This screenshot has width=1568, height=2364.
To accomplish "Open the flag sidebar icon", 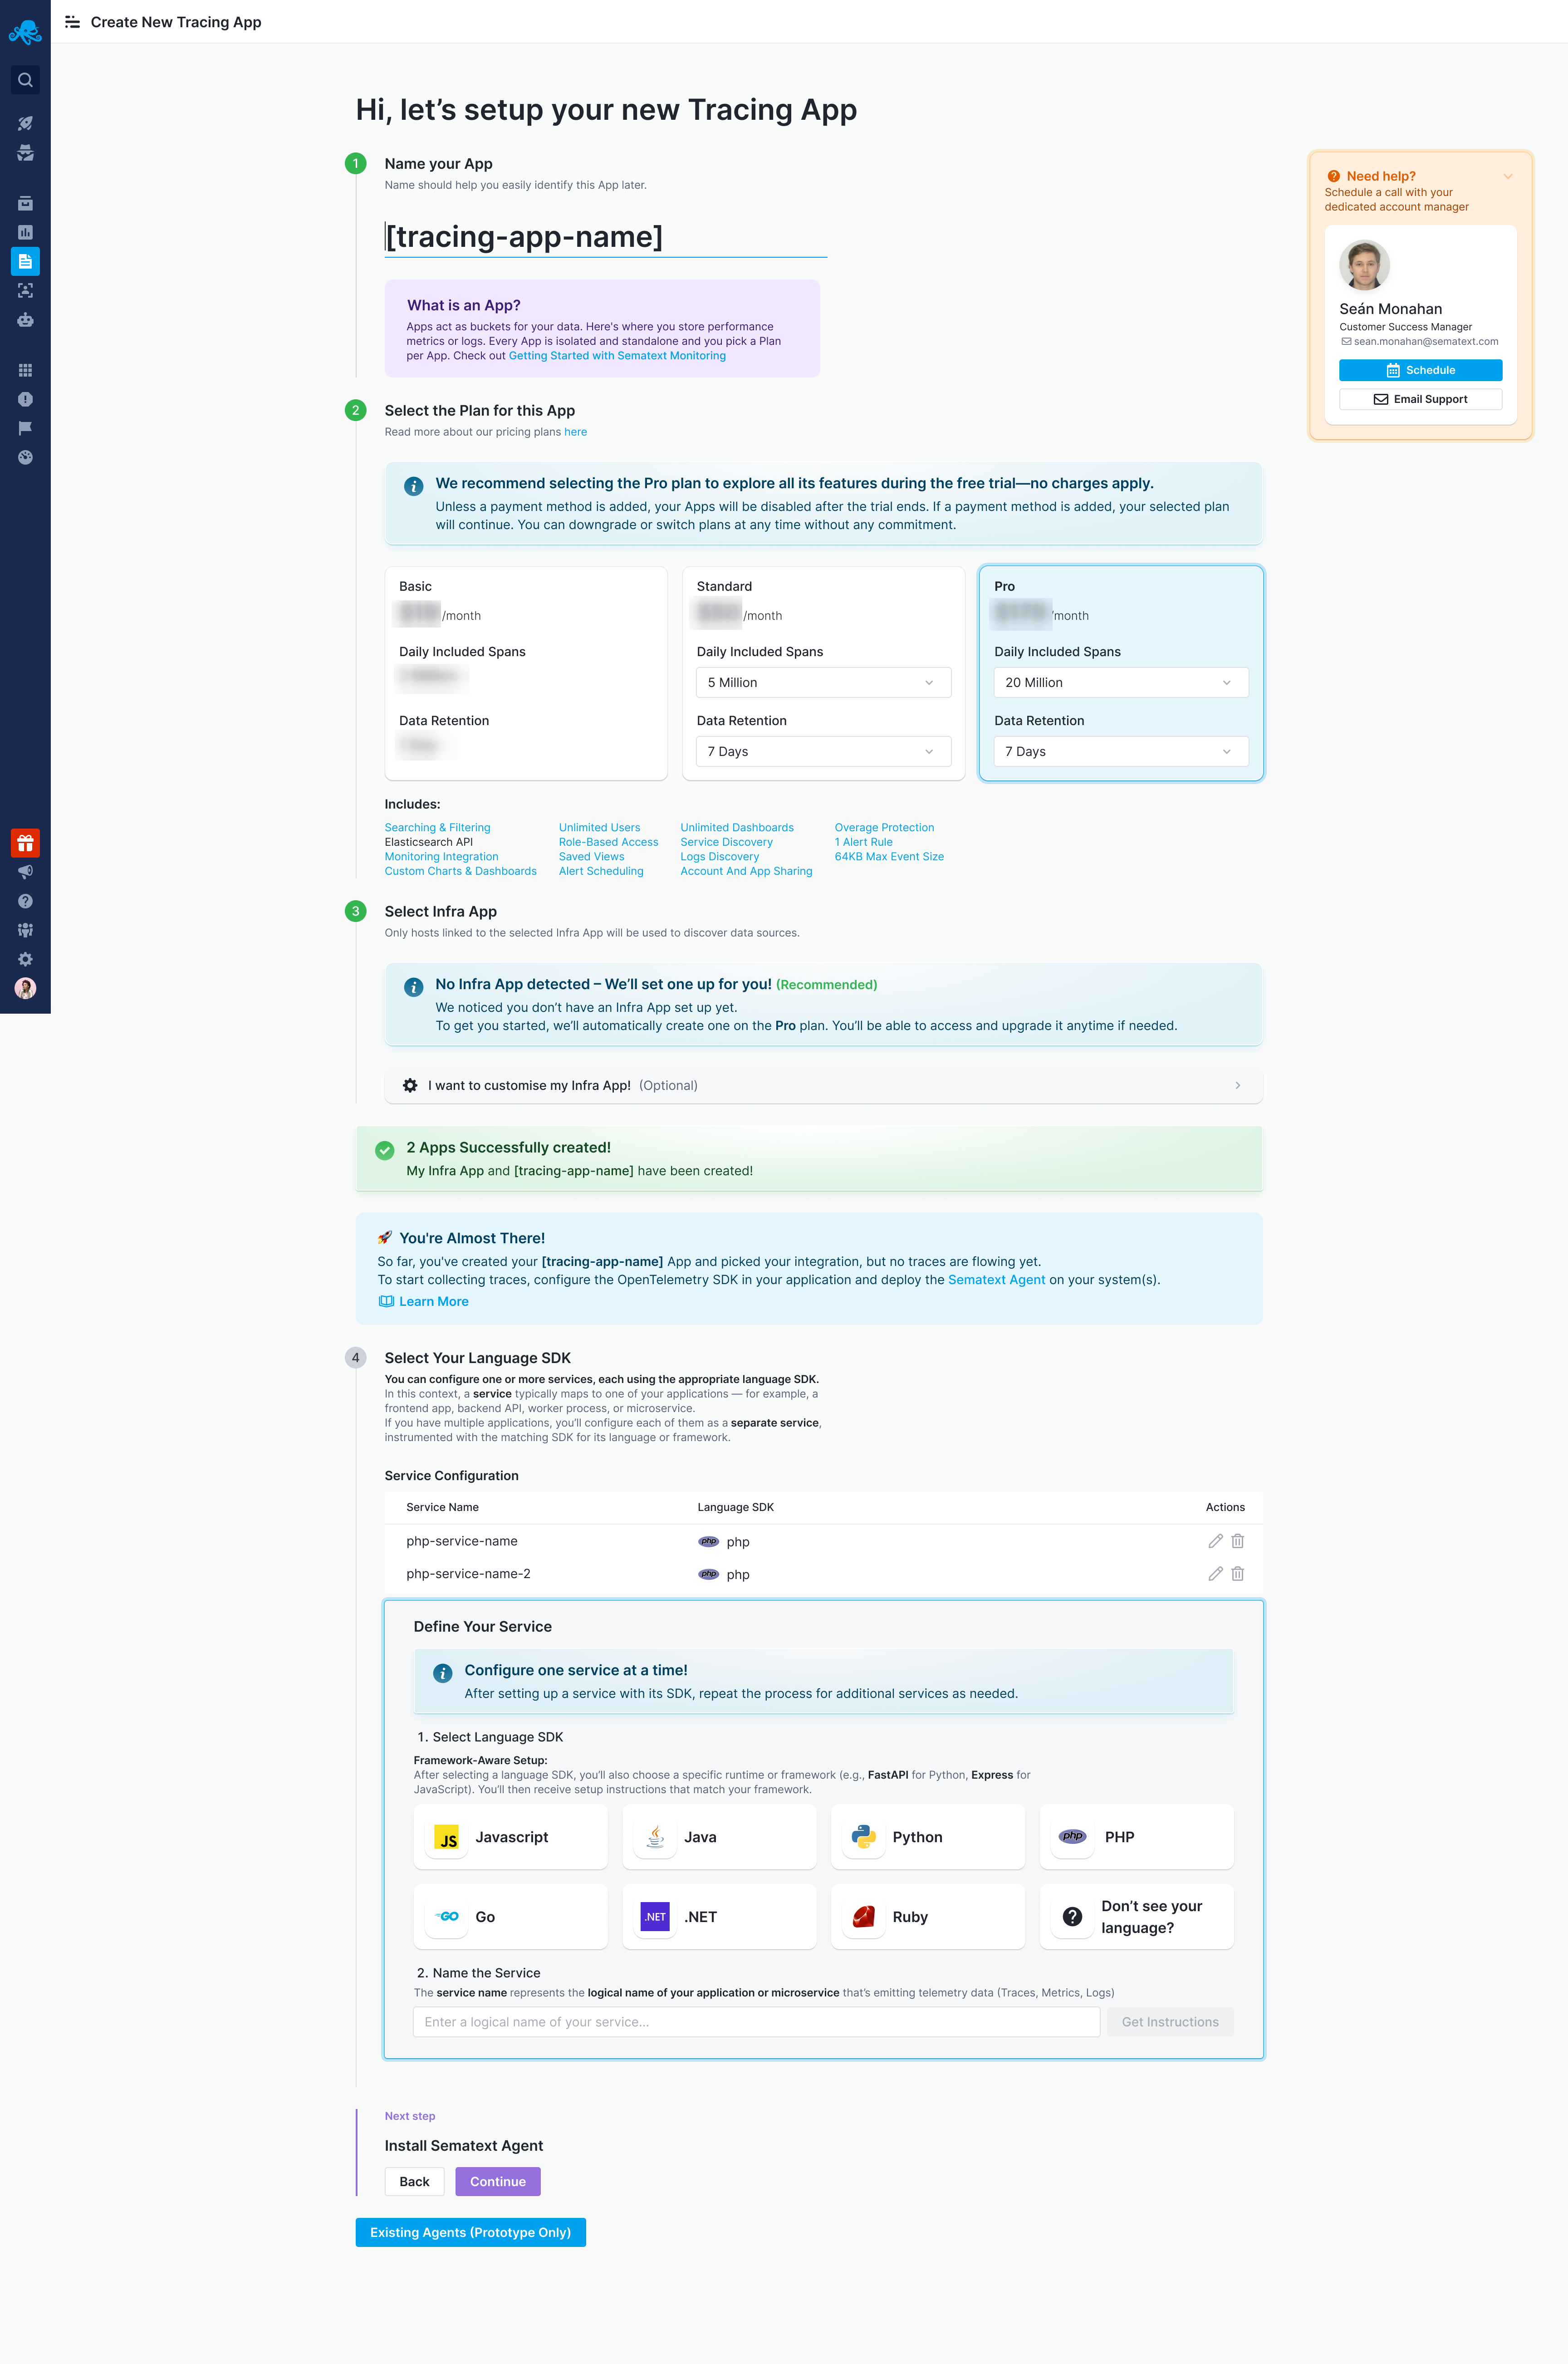I will [25, 428].
